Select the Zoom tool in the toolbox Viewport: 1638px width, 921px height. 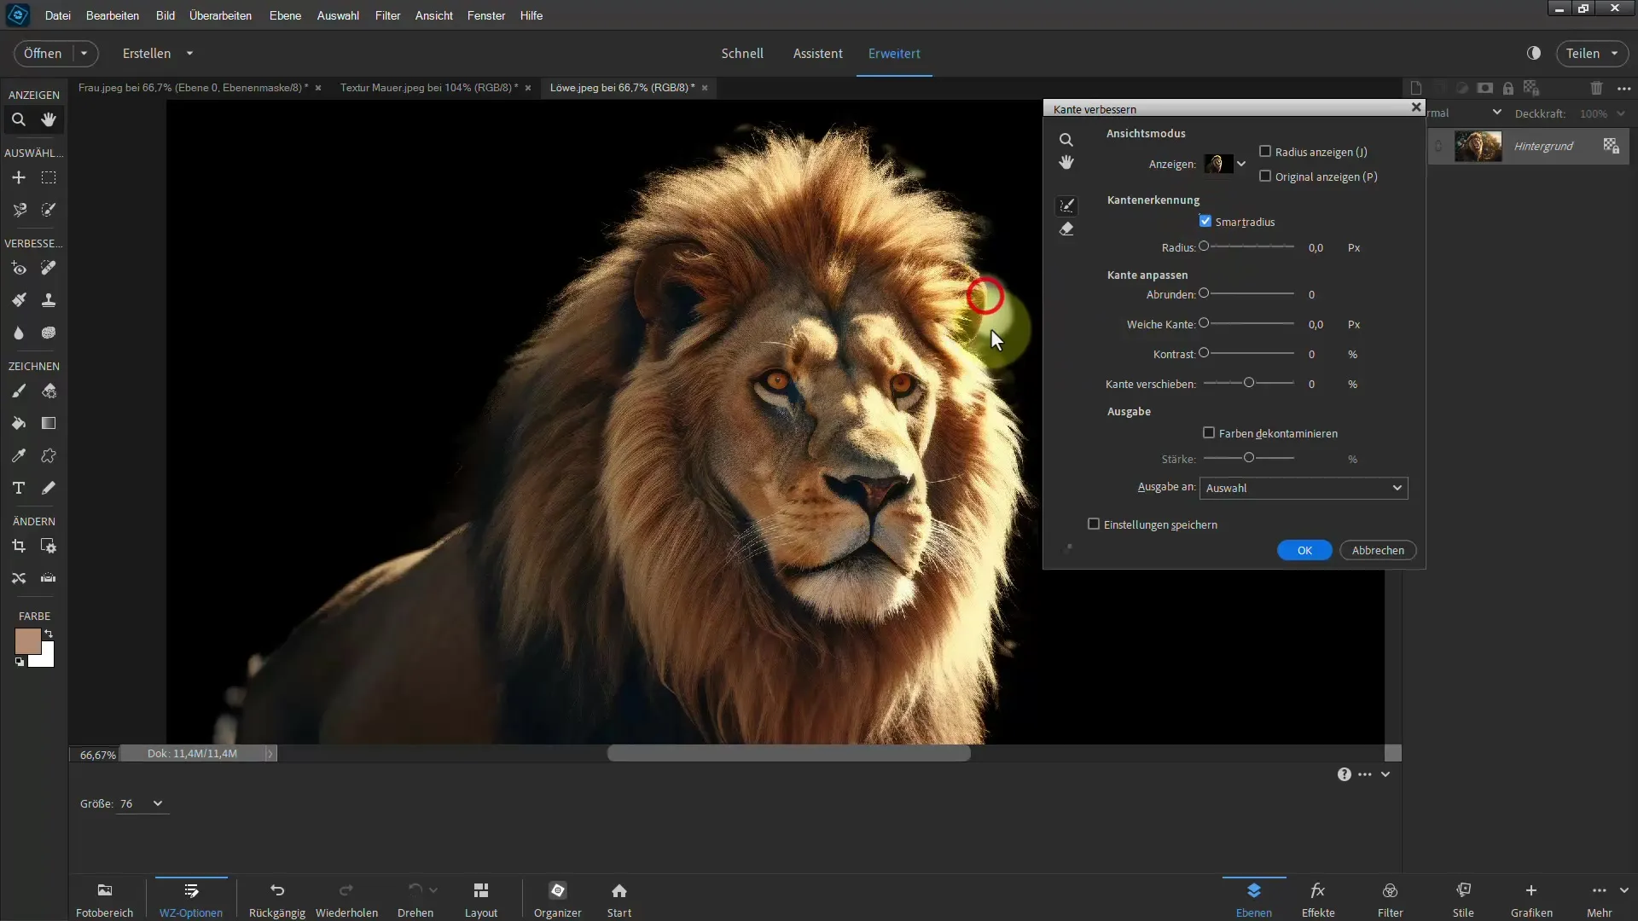tap(19, 119)
